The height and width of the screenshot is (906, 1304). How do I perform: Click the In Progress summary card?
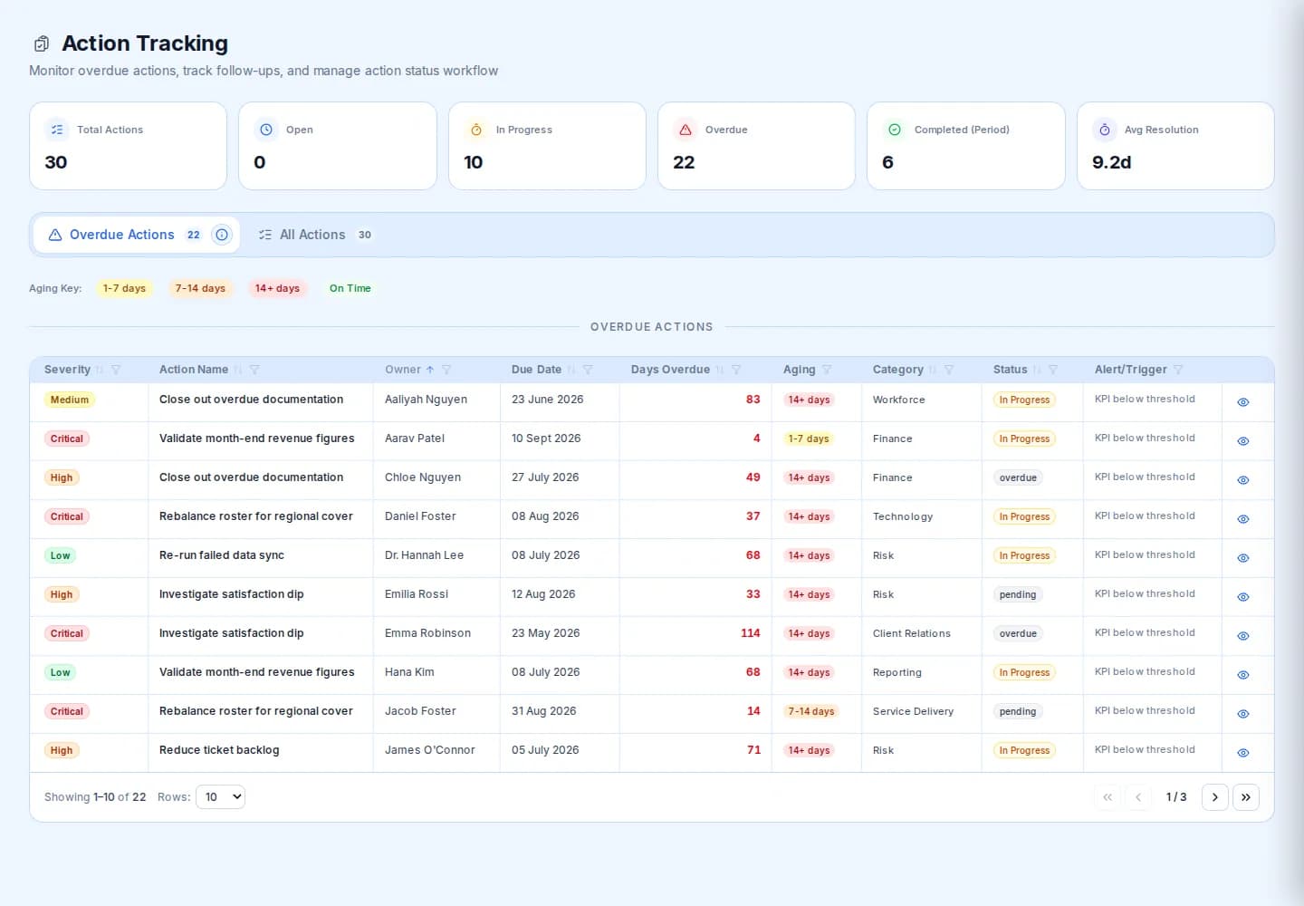pos(547,146)
